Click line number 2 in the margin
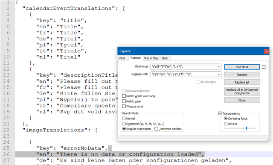This screenshot has height=165, width=273. [x=8, y=9]
